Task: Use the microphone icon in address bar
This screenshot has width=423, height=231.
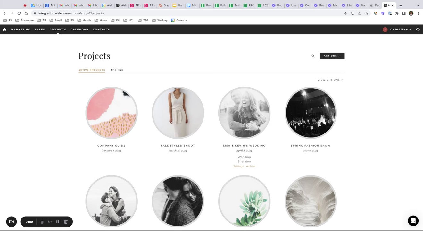Action: click(x=345, y=13)
